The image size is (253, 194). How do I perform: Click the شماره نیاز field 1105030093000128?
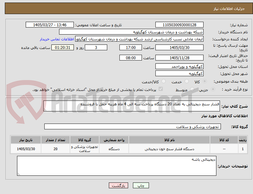click(x=179, y=25)
